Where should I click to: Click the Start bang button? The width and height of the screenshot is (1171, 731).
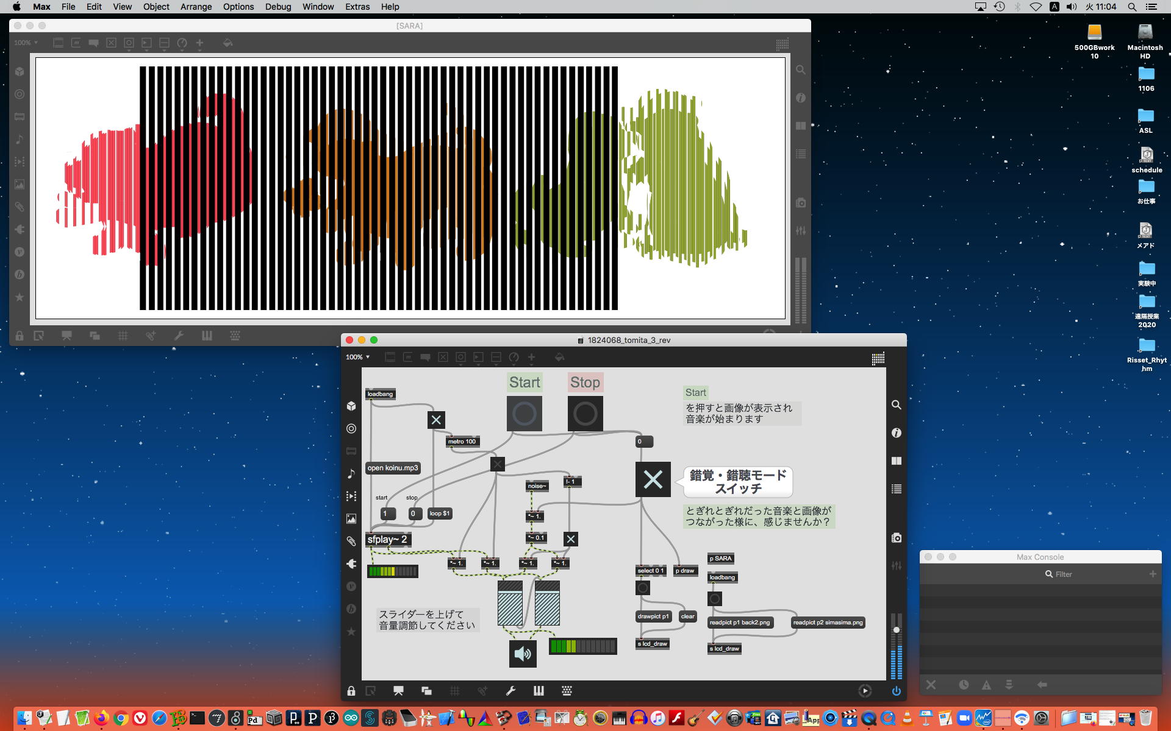[x=524, y=414]
